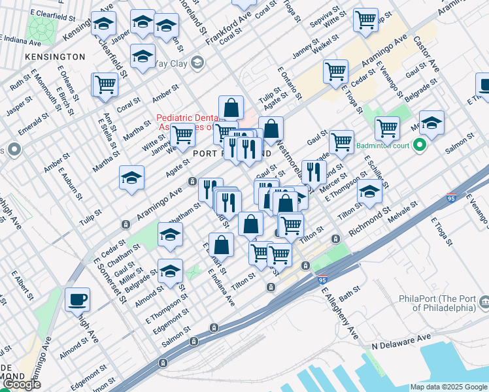
Task: Click the shopping cart marker near Castor Ave
Action: click(x=366, y=22)
